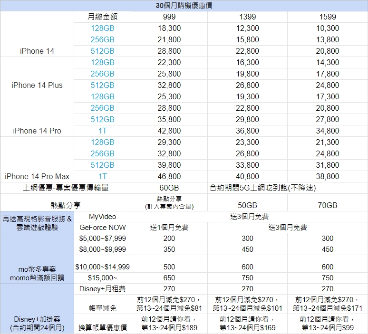Click the 10,300 price cell
This screenshot has height=334, width=368.
(328, 29)
